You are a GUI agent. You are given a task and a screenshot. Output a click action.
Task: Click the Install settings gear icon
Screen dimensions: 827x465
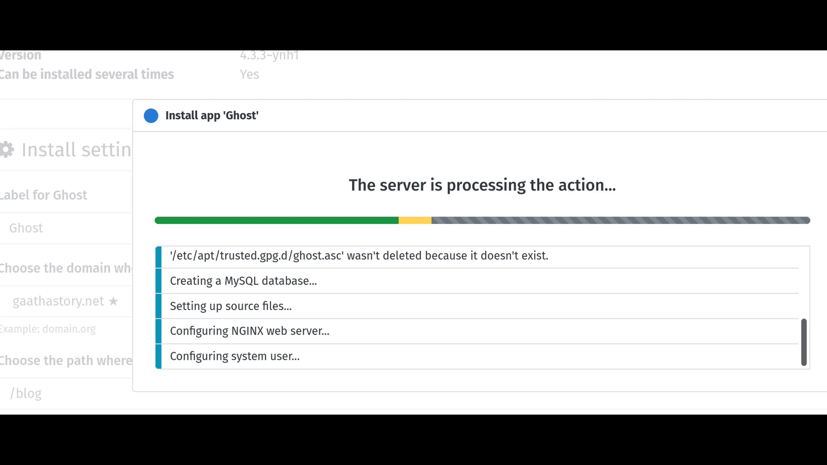tap(7, 150)
